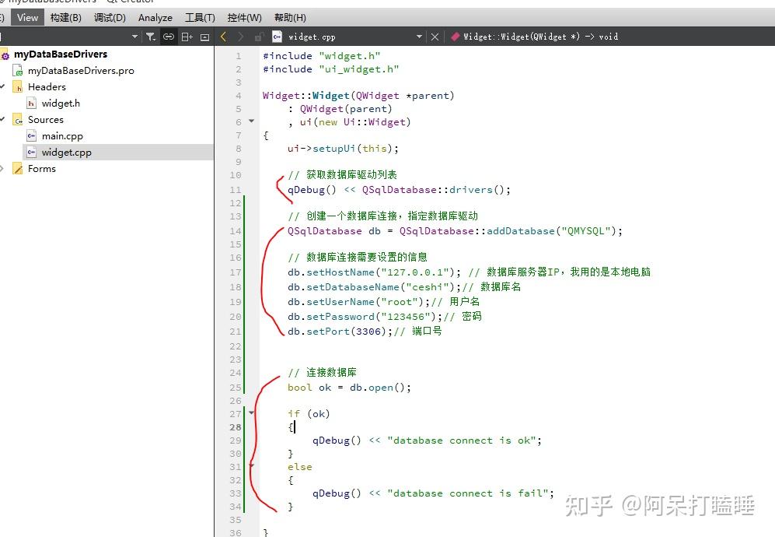
Task: Toggle synchronize editor with project tree
Action: point(169,36)
